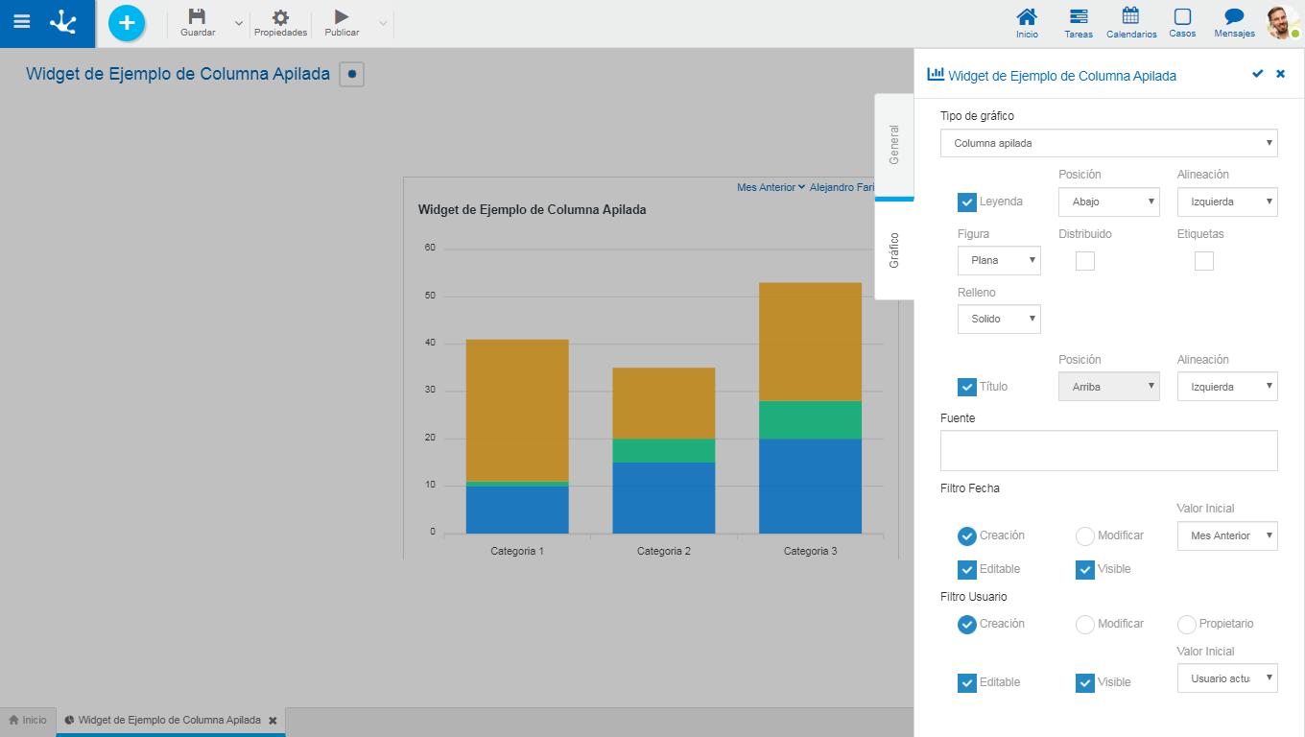Open Figura Plana dropdown

coord(999,260)
